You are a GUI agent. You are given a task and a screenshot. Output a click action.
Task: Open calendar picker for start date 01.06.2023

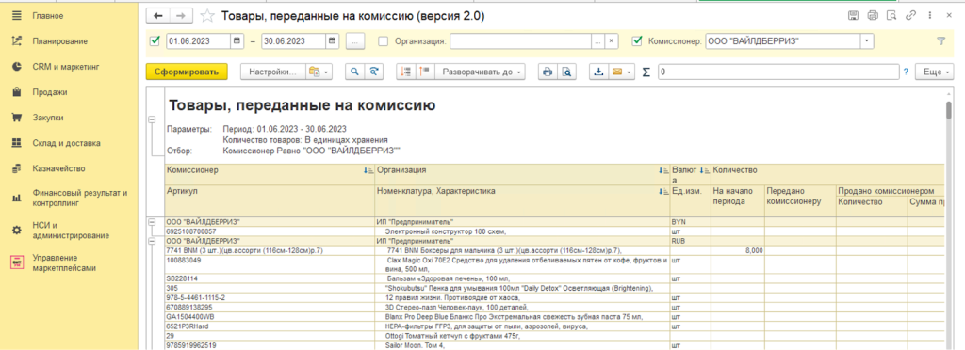click(237, 41)
